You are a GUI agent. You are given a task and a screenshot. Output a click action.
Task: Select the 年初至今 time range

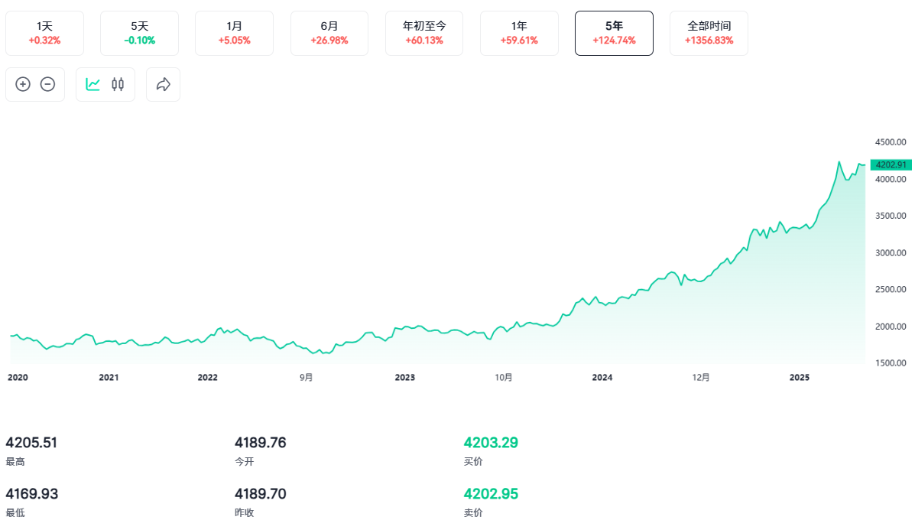(x=423, y=33)
